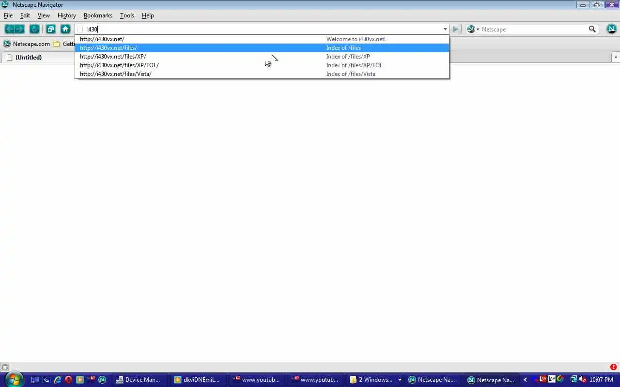
Task: Select the (Untitled) tab
Action: (38, 57)
